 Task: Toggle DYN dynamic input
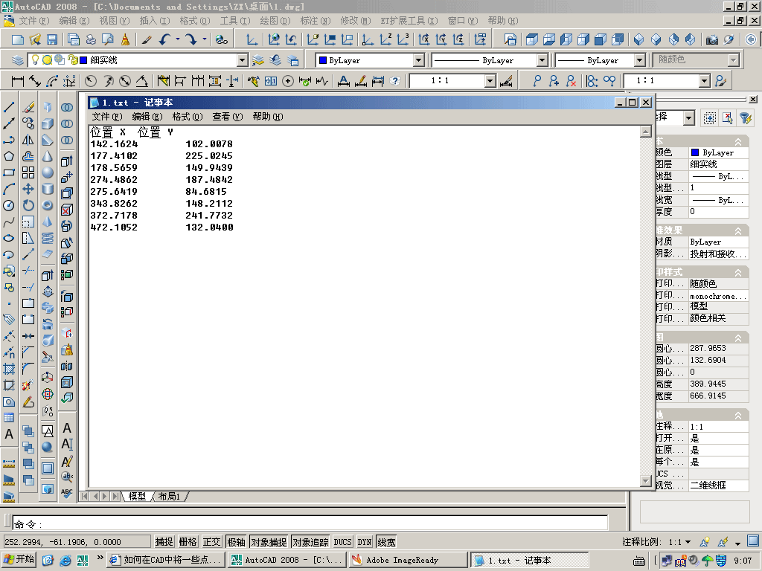(x=365, y=542)
